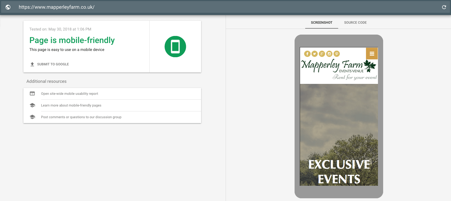
Task: Click the Pinterest icon in the preview
Action: click(337, 54)
